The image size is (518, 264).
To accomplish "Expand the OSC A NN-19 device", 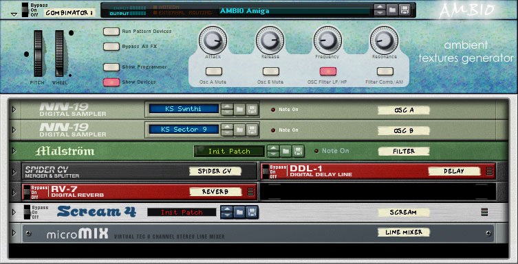I will point(14,109).
